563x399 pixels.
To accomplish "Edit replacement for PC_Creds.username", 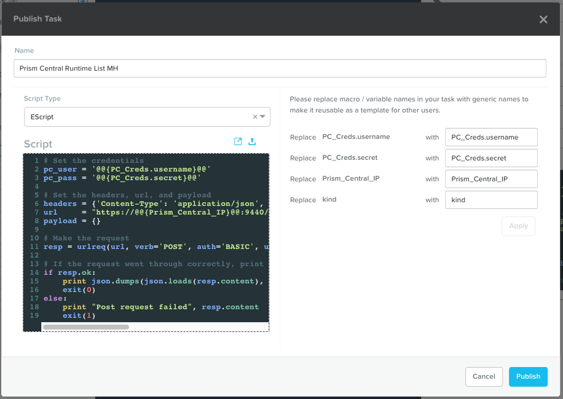I will pyautogui.click(x=491, y=137).
